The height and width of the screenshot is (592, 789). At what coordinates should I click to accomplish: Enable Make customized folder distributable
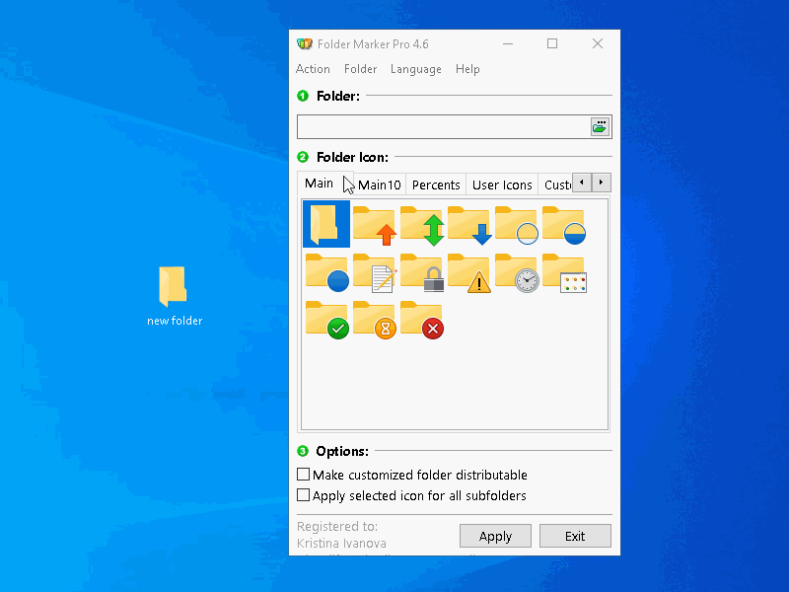pos(304,475)
